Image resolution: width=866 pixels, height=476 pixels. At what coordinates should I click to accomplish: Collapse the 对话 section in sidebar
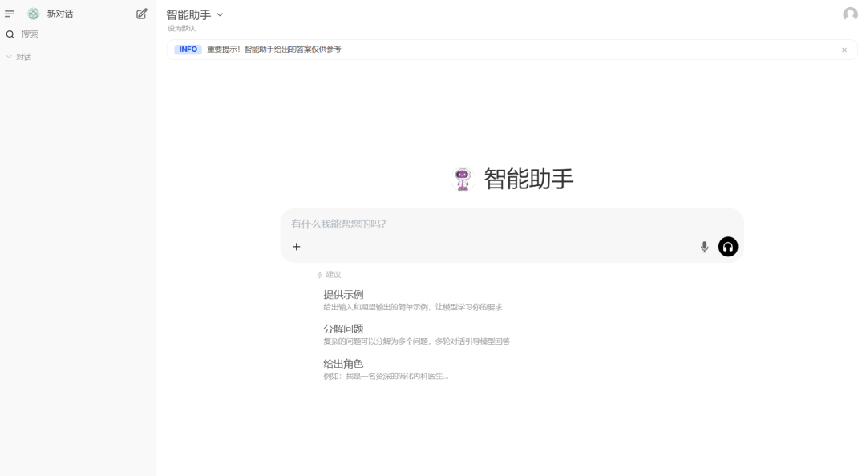[6, 57]
